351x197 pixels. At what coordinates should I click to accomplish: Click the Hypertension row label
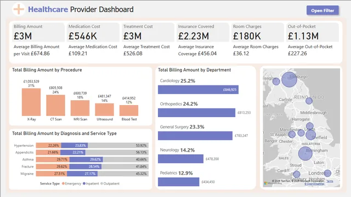click(24, 146)
